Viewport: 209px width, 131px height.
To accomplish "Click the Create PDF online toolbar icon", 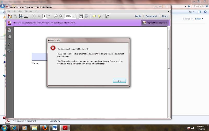I will click(10, 16).
